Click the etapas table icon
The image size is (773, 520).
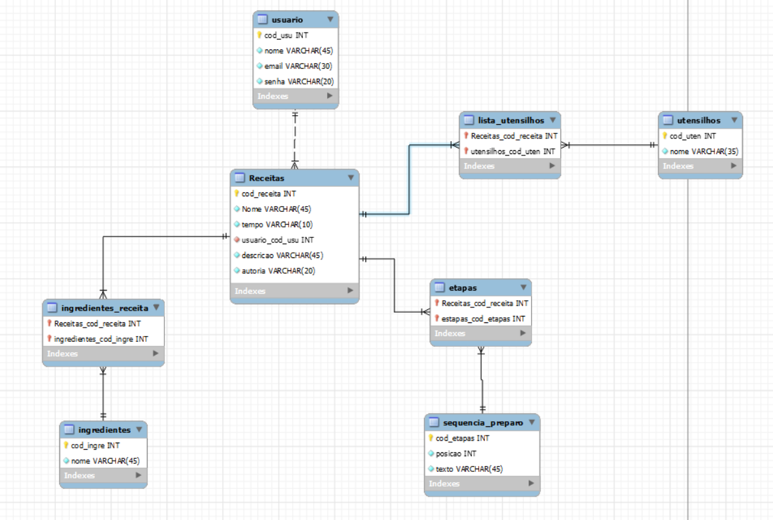(x=439, y=287)
